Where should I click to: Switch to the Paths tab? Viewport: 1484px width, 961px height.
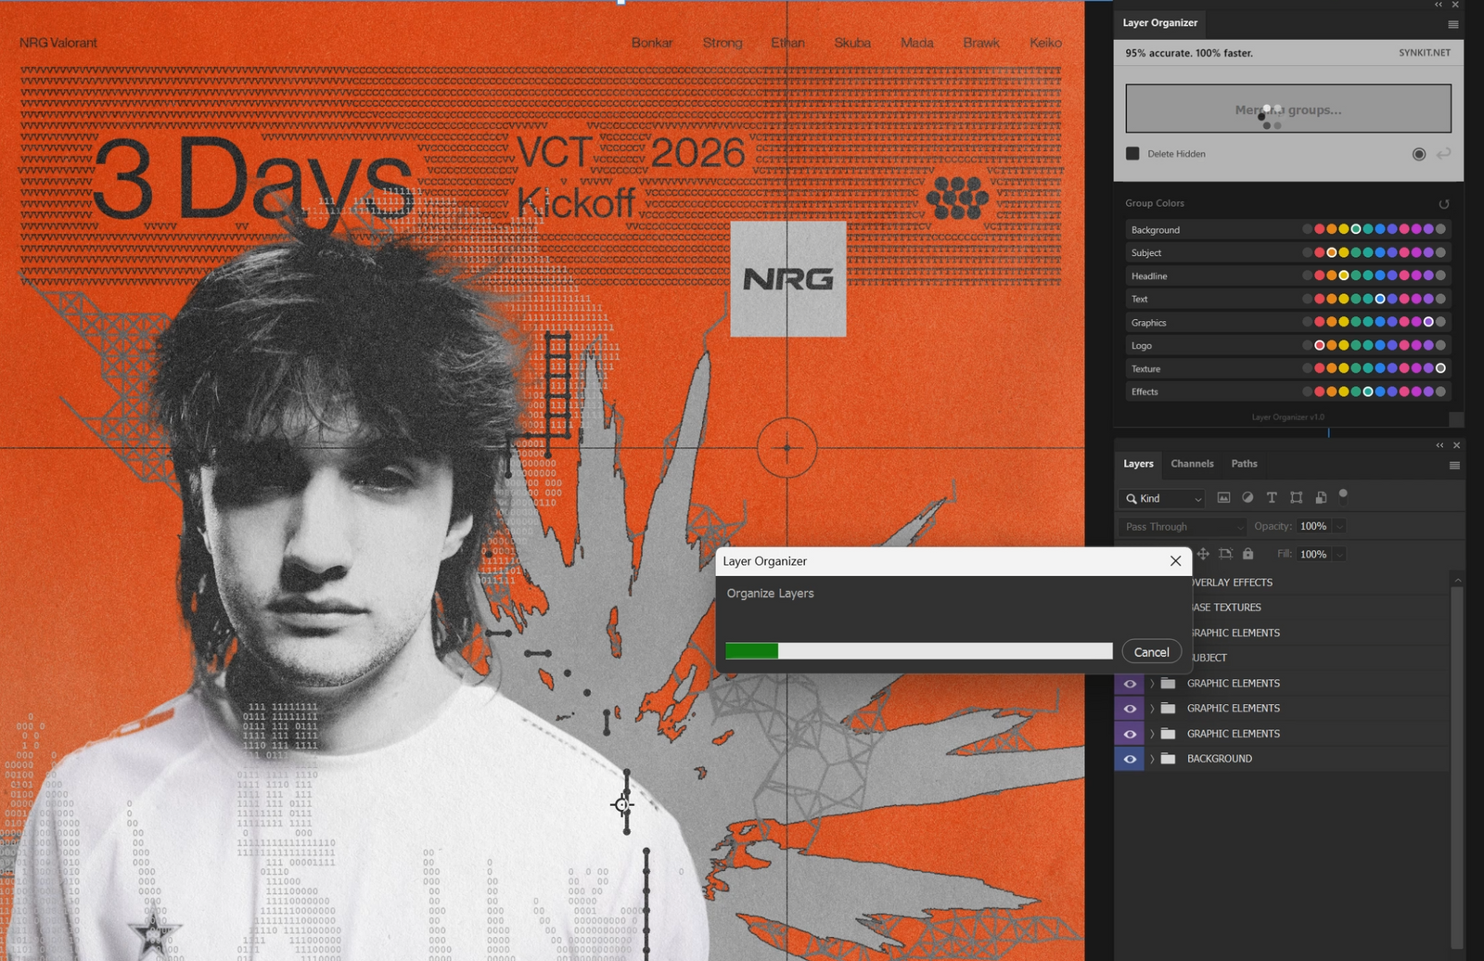pos(1244,464)
